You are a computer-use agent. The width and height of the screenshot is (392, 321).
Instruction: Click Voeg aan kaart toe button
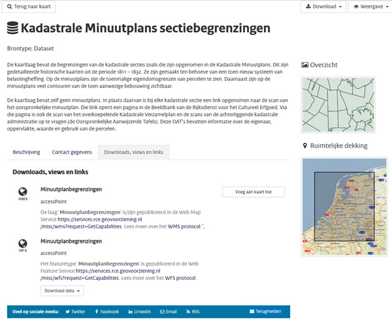click(x=253, y=192)
